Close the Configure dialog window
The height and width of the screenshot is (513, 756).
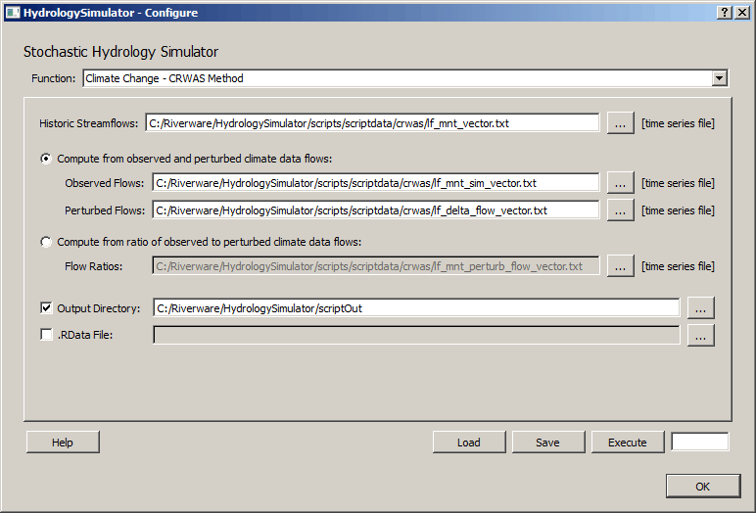pyautogui.click(x=742, y=13)
